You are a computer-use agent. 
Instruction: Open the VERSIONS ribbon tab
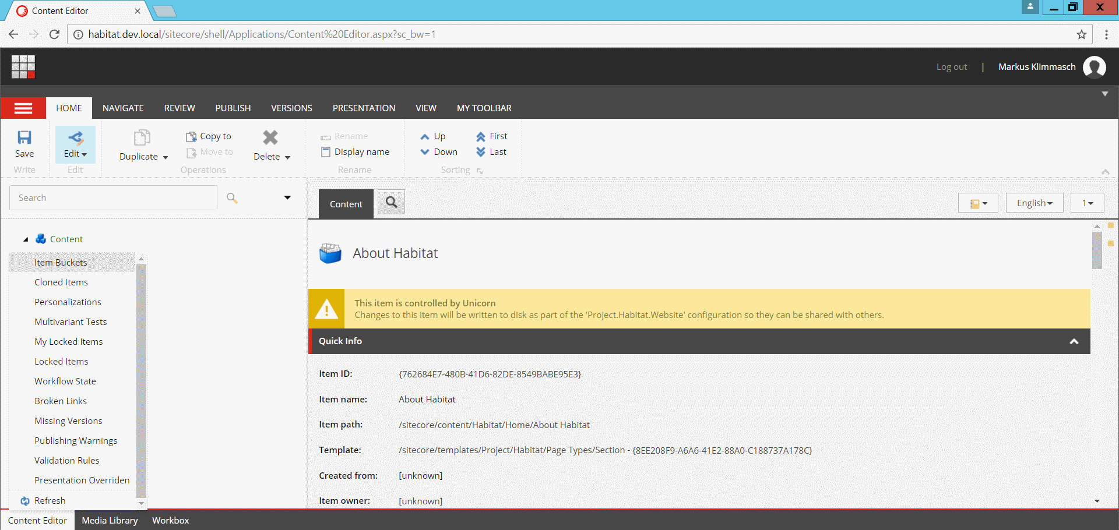291,108
